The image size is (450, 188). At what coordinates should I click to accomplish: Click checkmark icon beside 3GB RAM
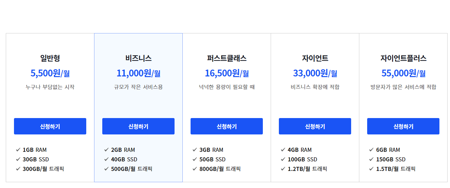click(x=195, y=150)
